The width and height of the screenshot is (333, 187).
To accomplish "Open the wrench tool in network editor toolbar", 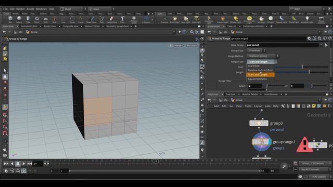I will click(283, 106).
